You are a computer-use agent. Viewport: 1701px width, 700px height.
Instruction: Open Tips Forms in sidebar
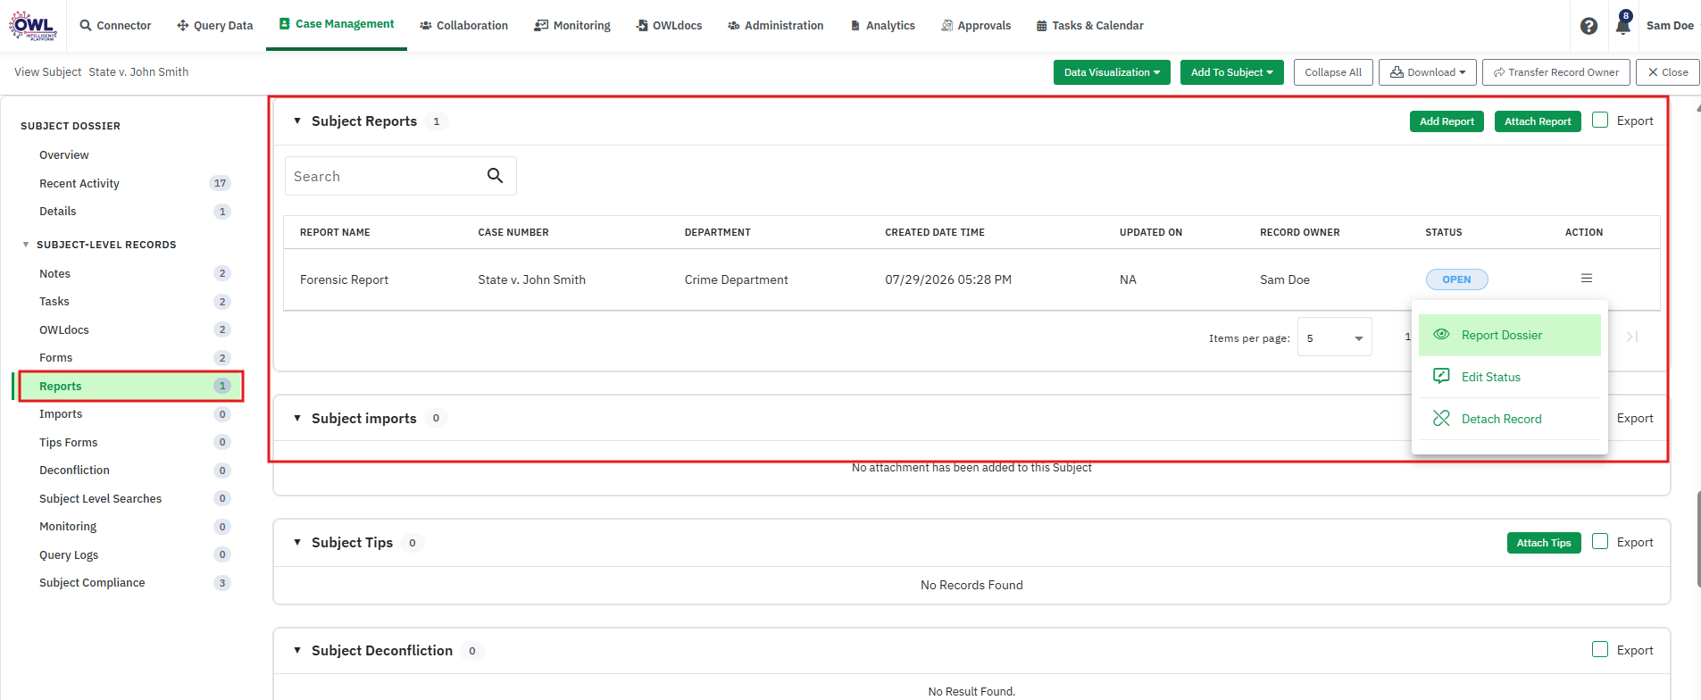69,442
